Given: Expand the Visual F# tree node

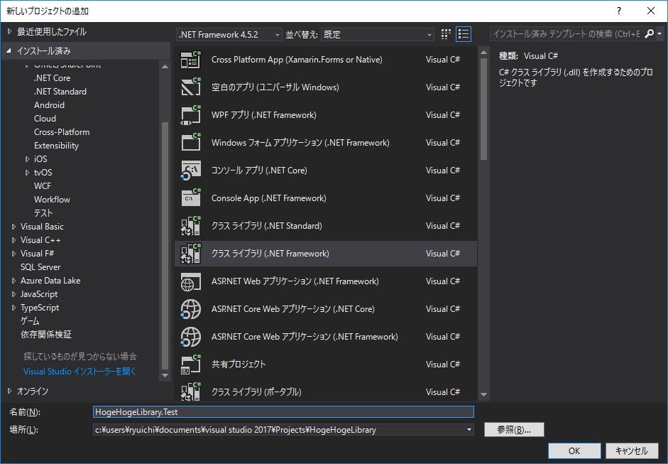Looking at the screenshot, I should 13,254.
